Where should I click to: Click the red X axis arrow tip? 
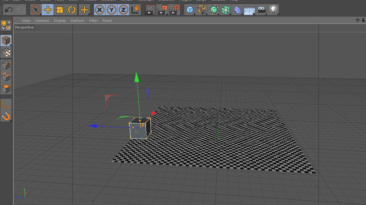click(x=153, y=113)
